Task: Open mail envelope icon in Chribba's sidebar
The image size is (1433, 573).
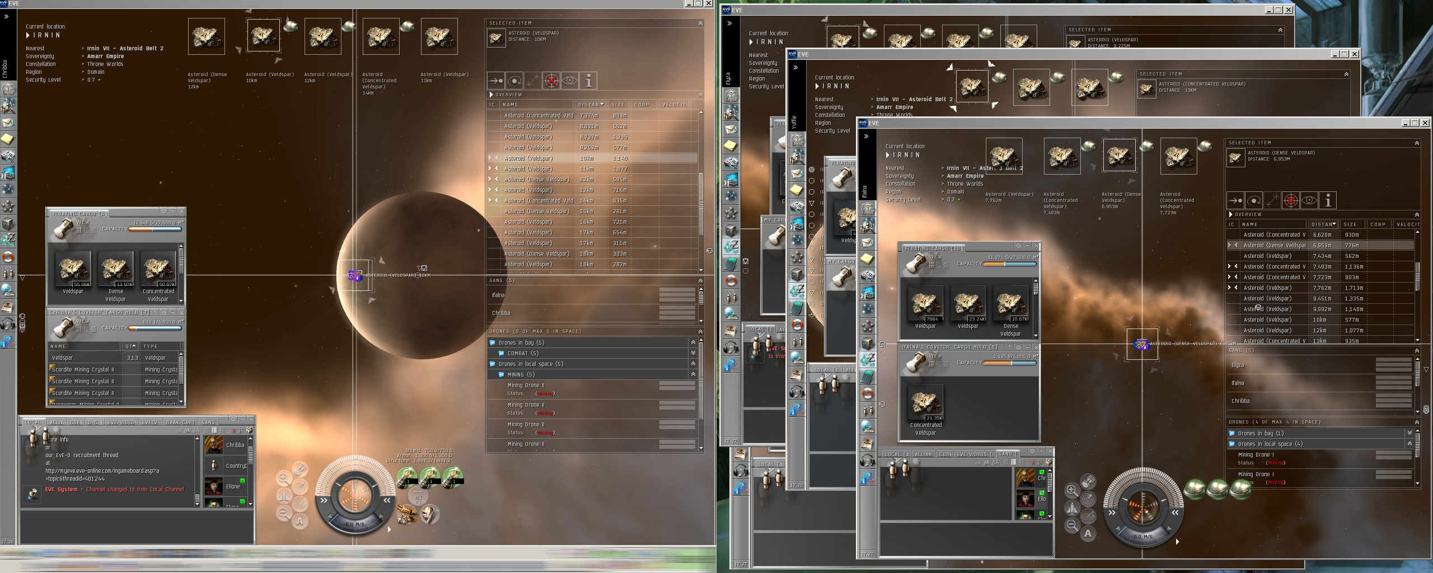Action: [x=8, y=123]
